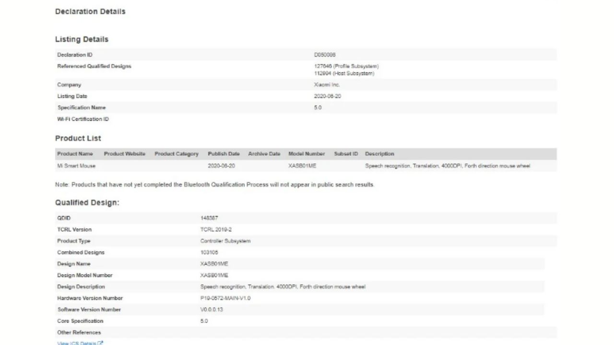Click the Declaration Details heading
Viewport: 614px width, 345px height.
click(90, 11)
